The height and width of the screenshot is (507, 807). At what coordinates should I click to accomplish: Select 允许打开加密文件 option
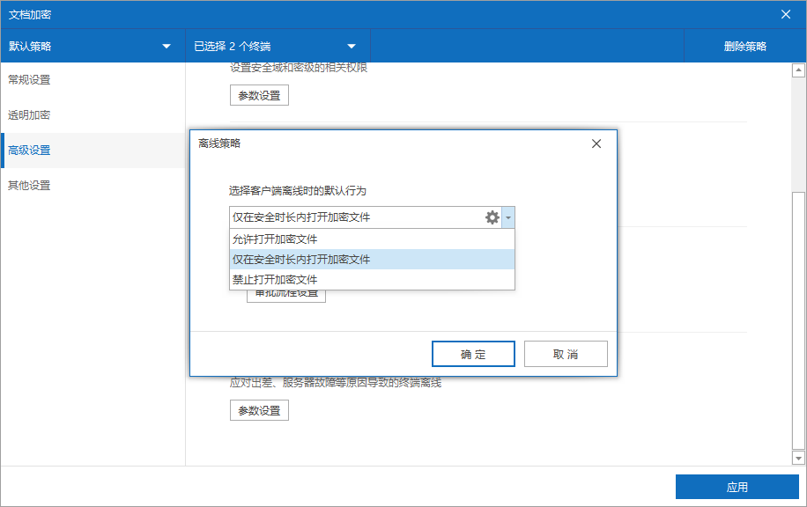tap(372, 239)
